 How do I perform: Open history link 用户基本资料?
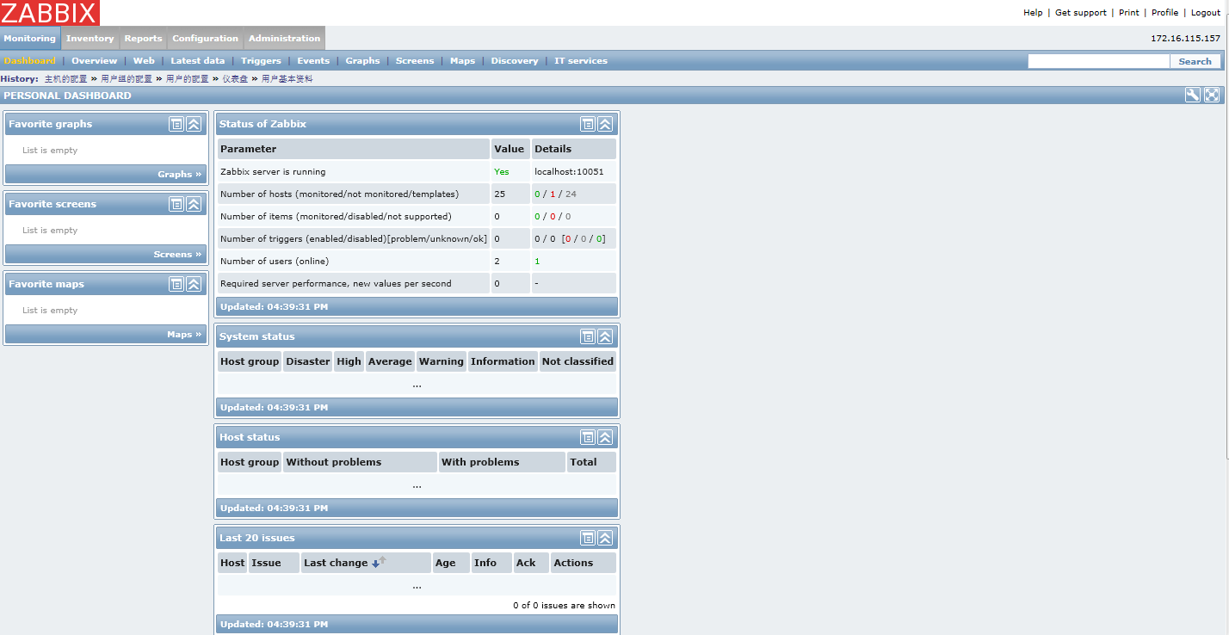(287, 78)
